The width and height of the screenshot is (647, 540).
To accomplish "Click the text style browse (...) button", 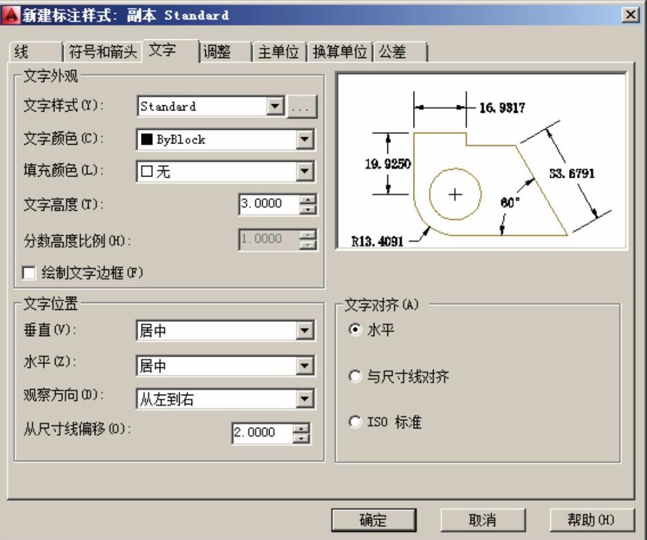I will 303,107.
